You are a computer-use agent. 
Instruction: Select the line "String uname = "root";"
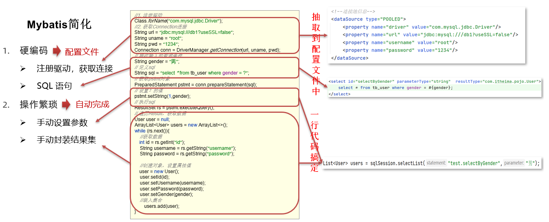click(158, 38)
